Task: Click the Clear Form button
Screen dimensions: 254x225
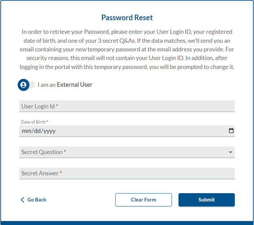Action: click(x=144, y=200)
